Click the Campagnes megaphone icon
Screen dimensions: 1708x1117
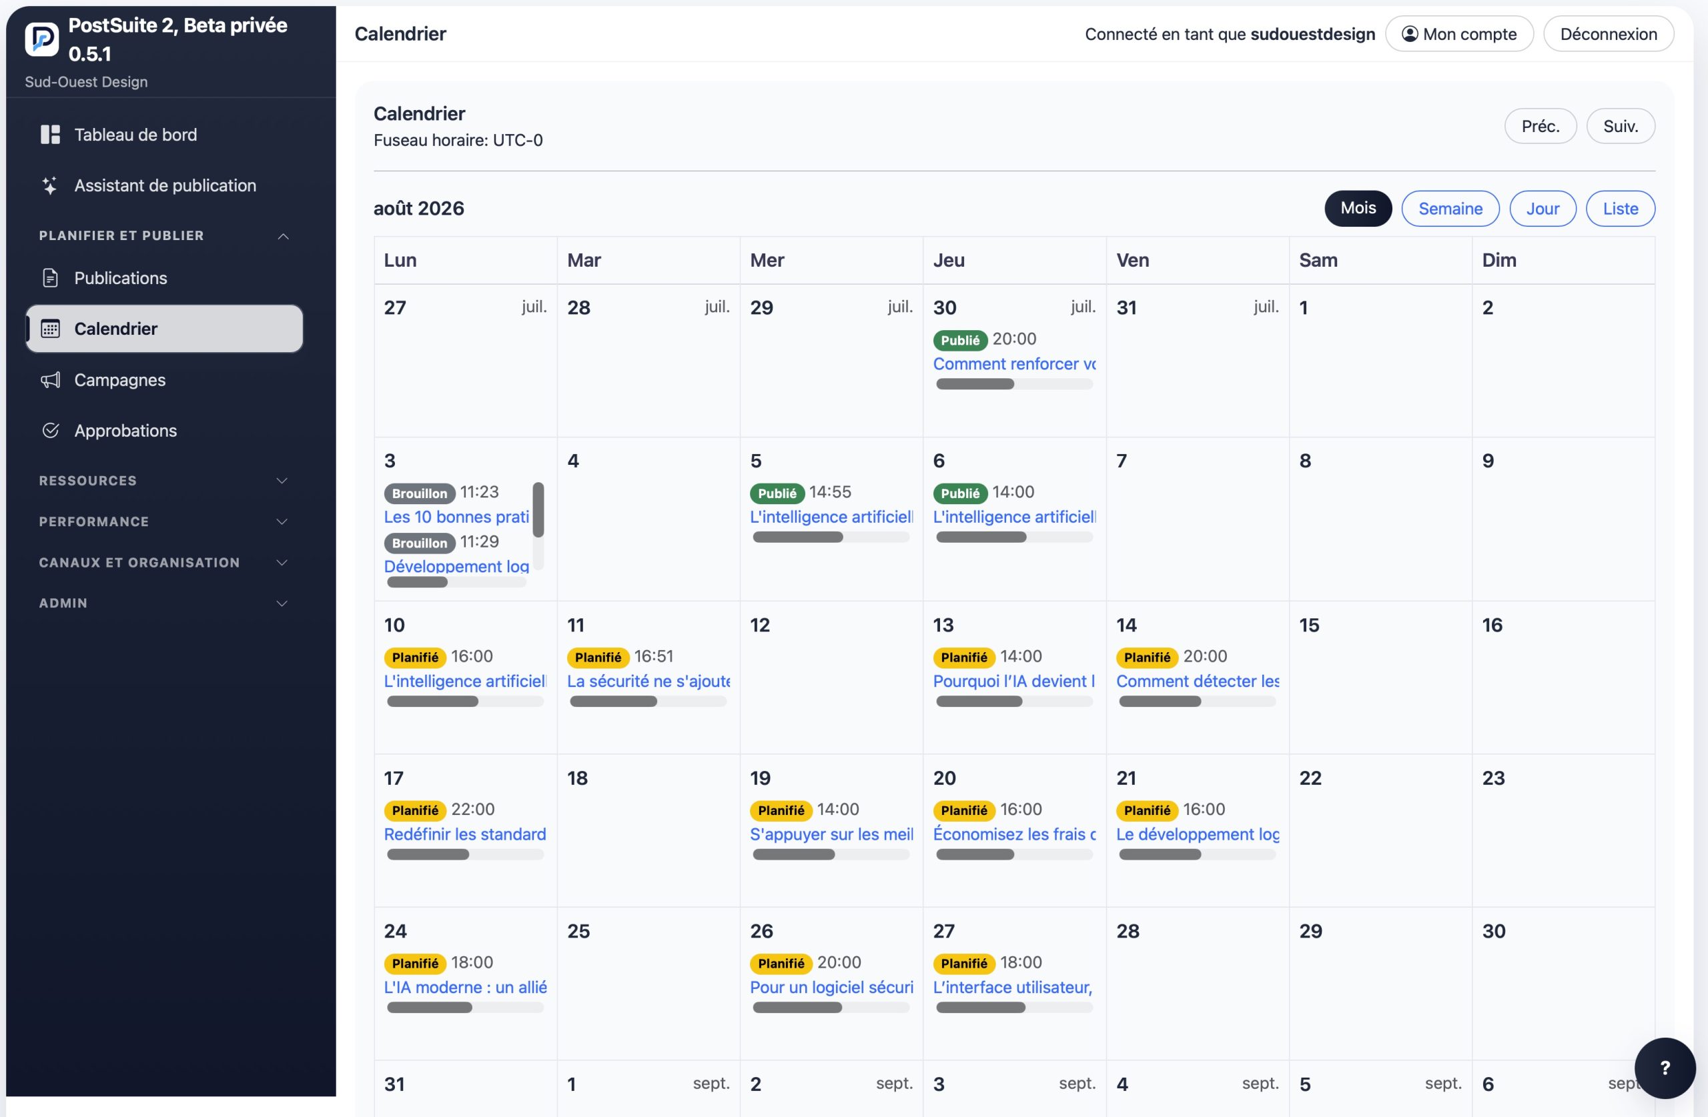(50, 379)
